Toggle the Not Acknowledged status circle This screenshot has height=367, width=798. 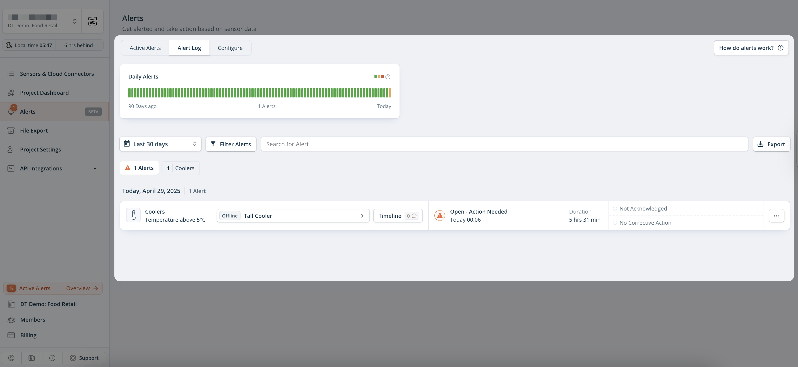(615, 209)
